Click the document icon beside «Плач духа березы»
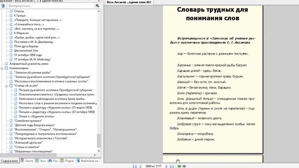The width and height of the screenshot is (299, 168). (11, 46)
